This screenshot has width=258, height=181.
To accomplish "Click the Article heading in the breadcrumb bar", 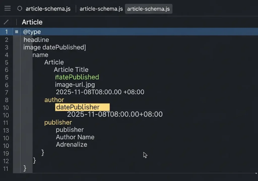I will 32,22.
